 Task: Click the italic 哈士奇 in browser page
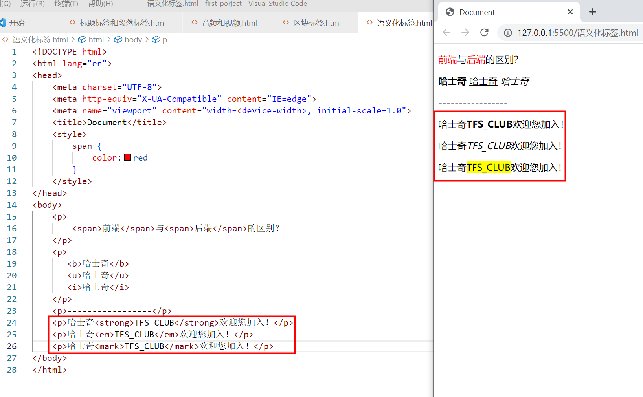(x=515, y=81)
